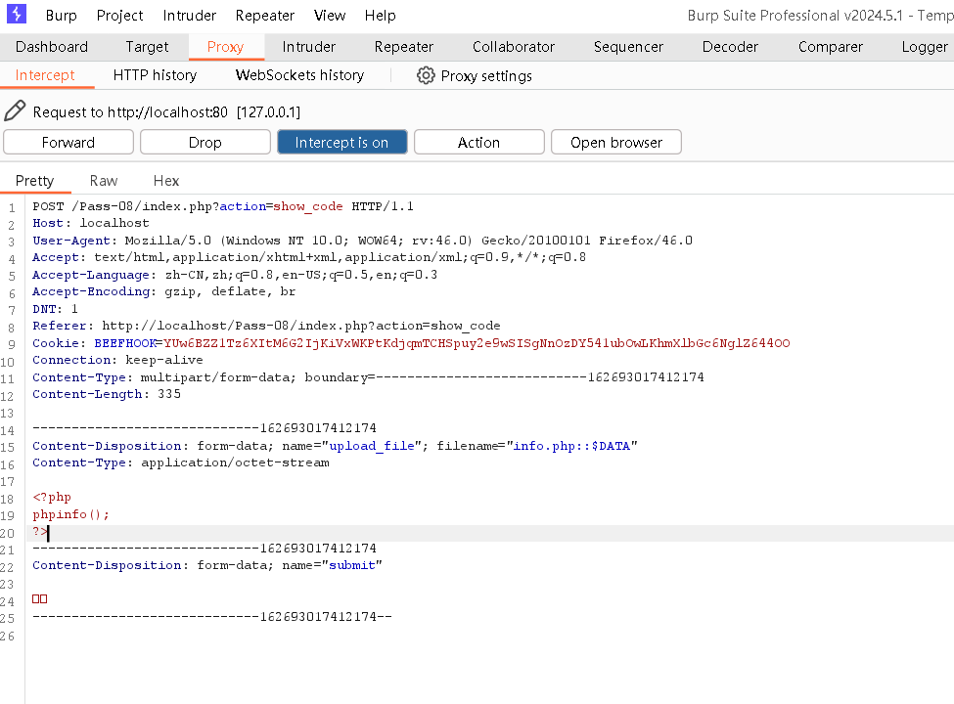Open the Action dropdown button
This screenshot has width=954, height=704.
[478, 142]
